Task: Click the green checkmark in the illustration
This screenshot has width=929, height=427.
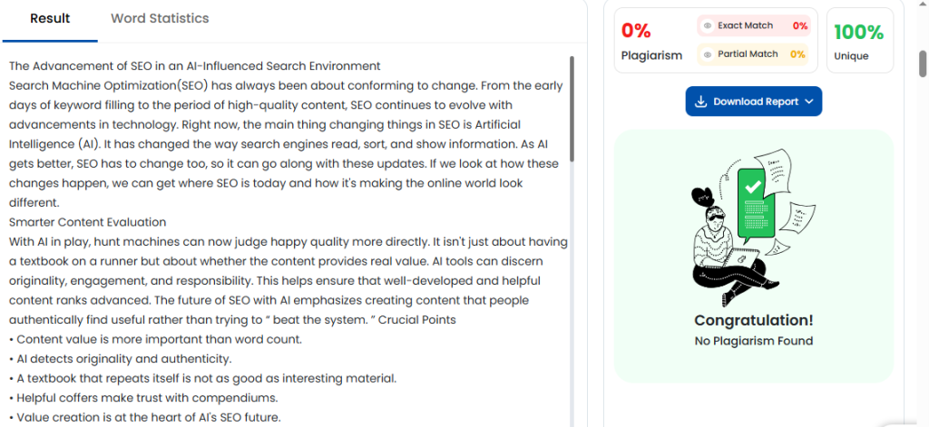Action: click(752, 186)
